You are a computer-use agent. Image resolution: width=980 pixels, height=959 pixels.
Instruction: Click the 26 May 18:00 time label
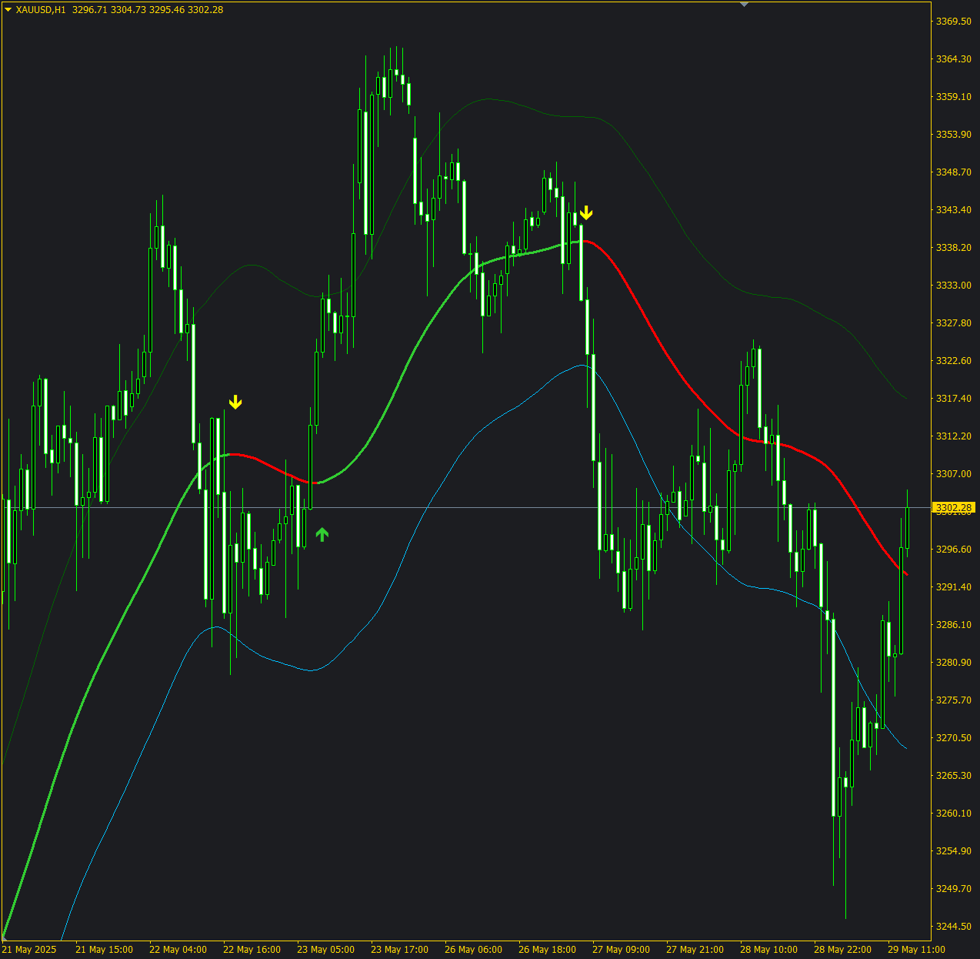click(x=547, y=950)
